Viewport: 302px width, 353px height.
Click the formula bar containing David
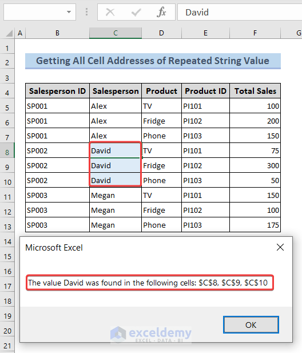click(x=240, y=12)
